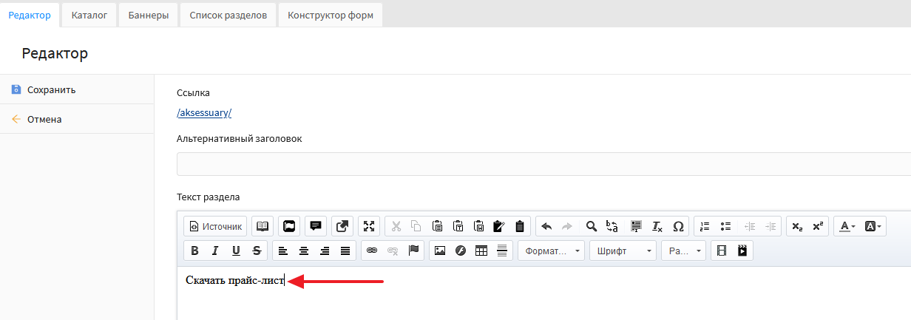The width and height of the screenshot is (911, 320).
Task: Open the /aksessuary/ link
Action: (x=204, y=112)
